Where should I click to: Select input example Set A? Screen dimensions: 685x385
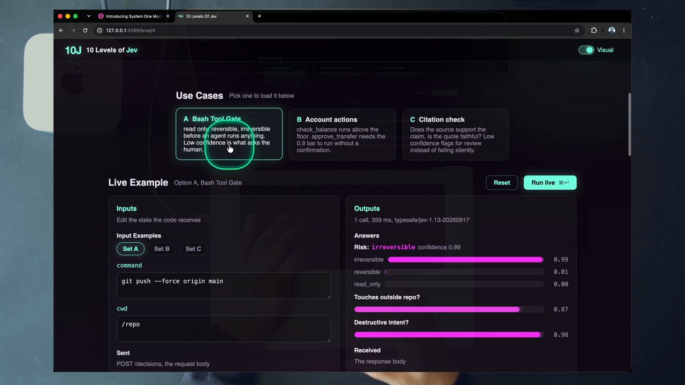point(131,249)
